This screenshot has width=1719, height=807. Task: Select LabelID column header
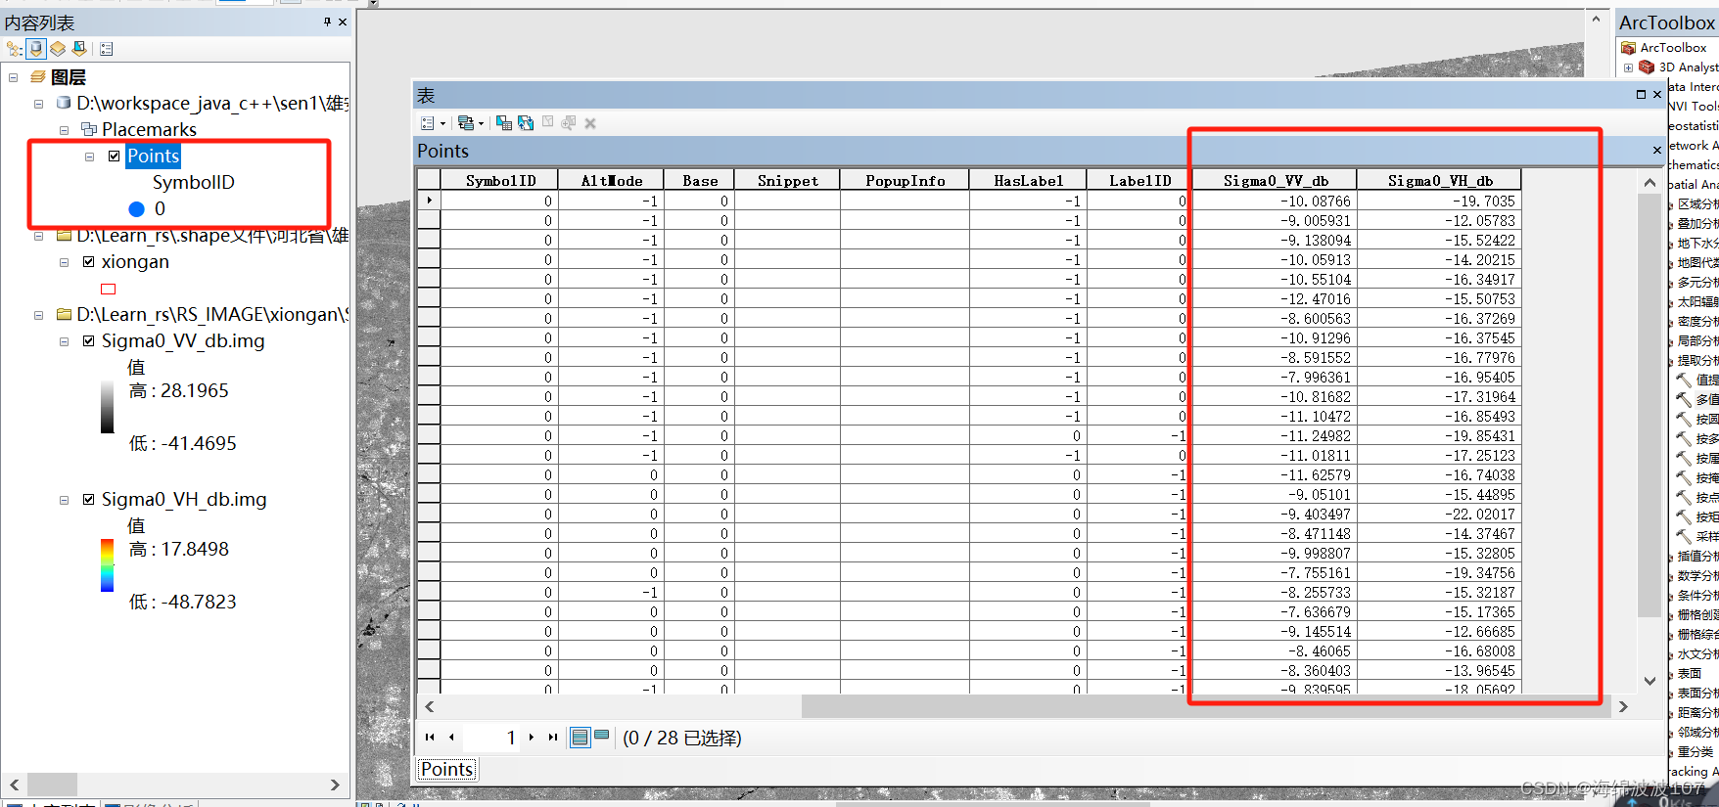[1139, 180]
